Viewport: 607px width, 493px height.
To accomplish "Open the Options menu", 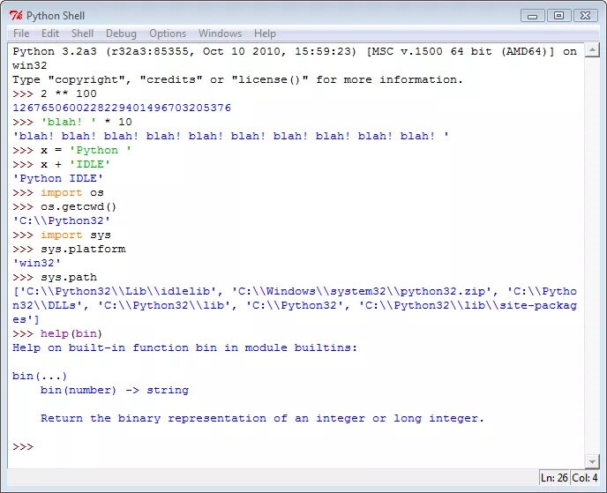I will [x=168, y=34].
